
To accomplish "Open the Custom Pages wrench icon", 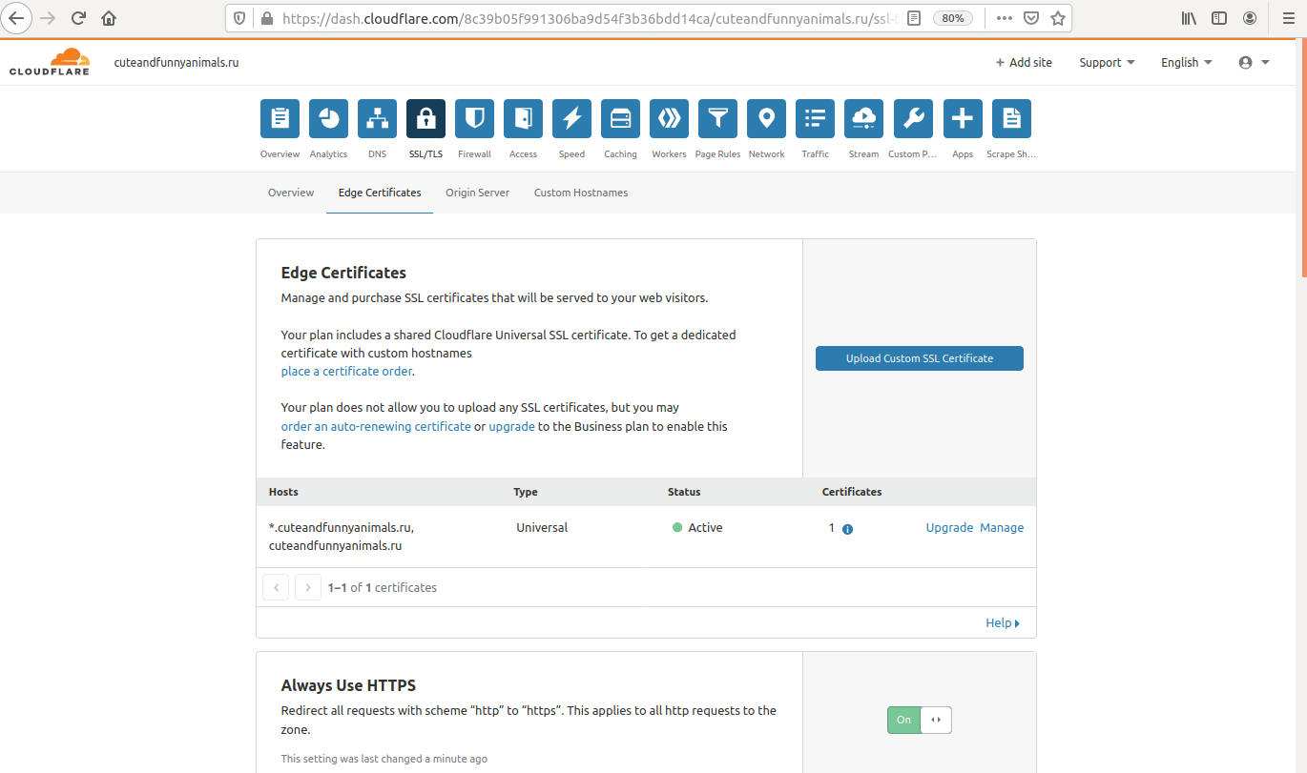I will point(912,118).
